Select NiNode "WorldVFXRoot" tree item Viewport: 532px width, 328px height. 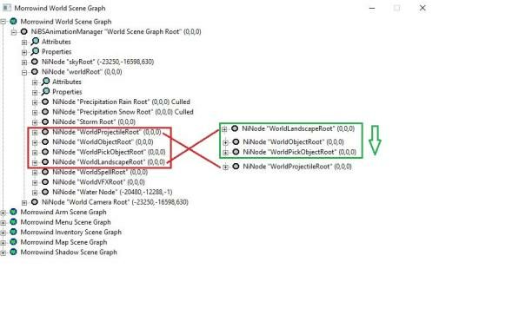pos(99,182)
